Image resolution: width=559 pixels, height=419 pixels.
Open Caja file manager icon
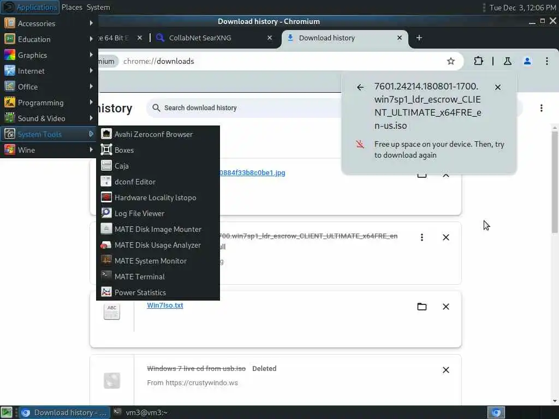pyautogui.click(x=106, y=166)
